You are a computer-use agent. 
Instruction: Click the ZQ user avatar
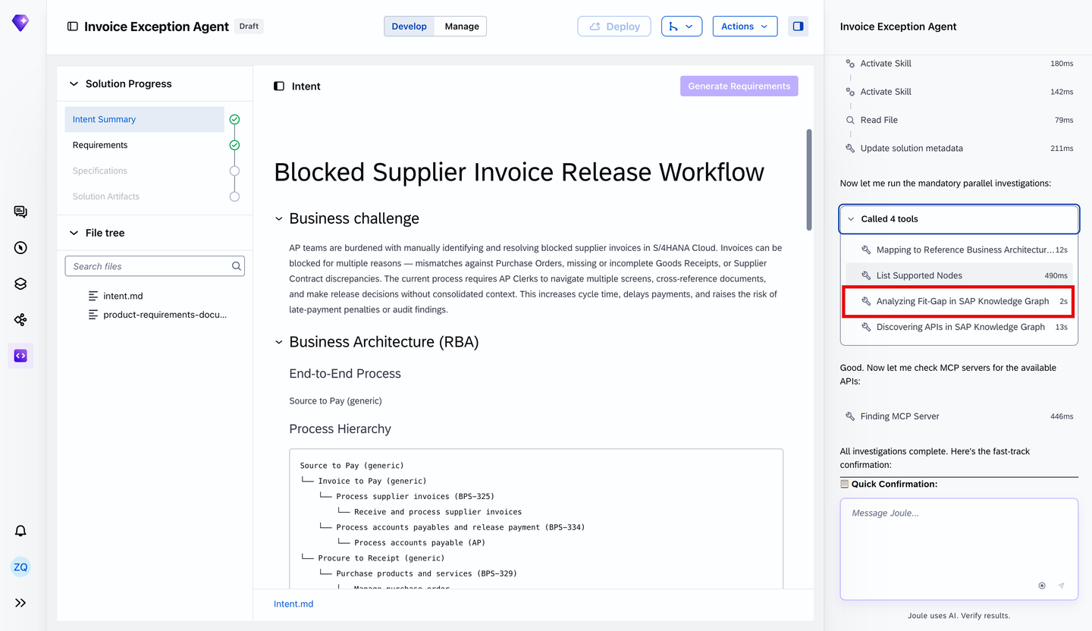pyautogui.click(x=20, y=567)
